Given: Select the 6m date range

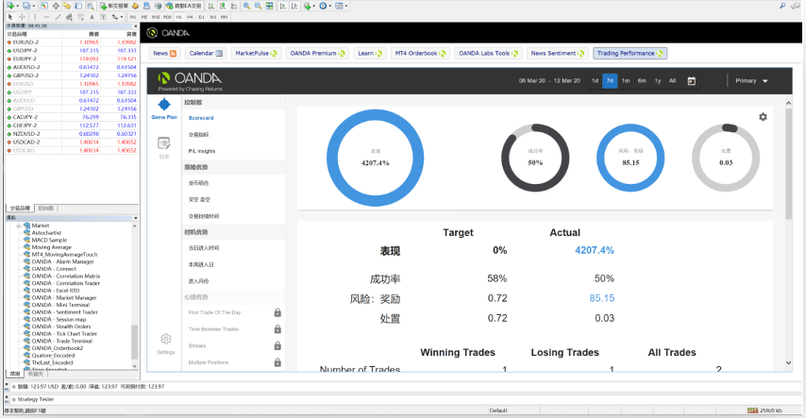Looking at the screenshot, I should pos(642,81).
